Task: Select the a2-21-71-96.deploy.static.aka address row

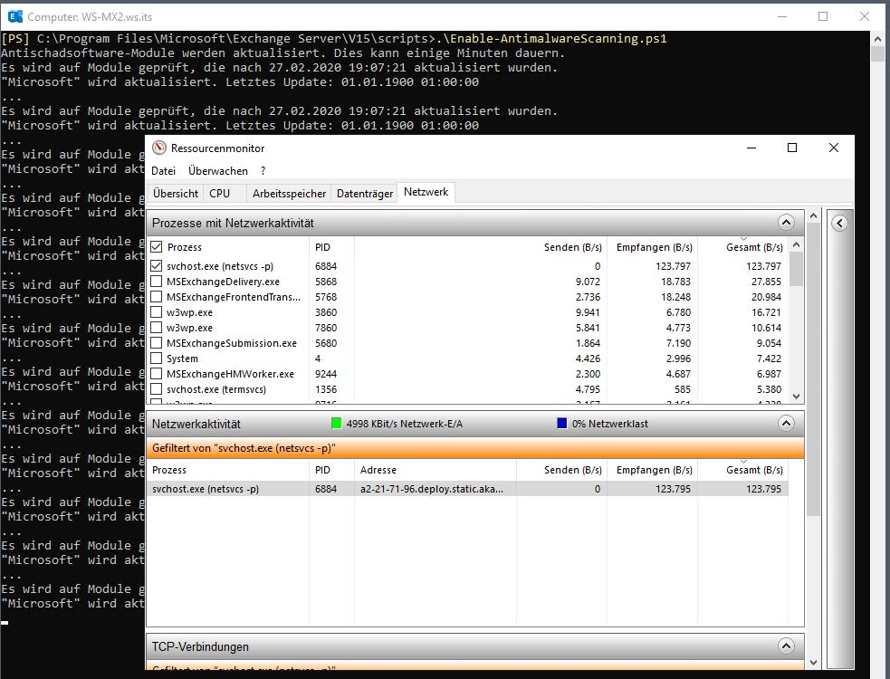Action: click(467, 489)
